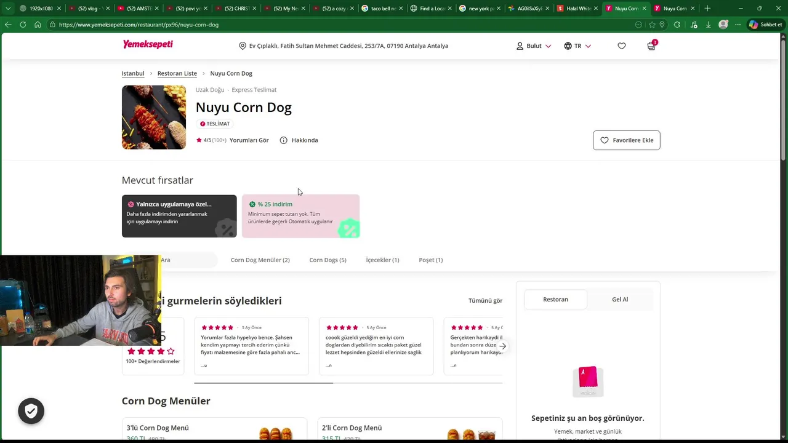Go to Restoran Liste breadcrumb link
The image size is (788, 443).
pyautogui.click(x=177, y=73)
